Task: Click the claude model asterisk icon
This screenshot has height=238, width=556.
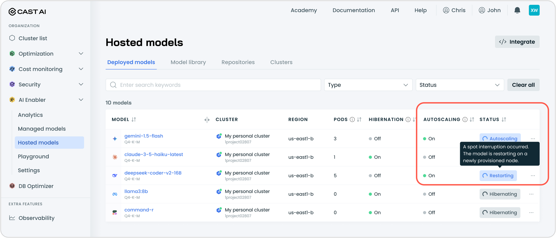Action: 115,157
